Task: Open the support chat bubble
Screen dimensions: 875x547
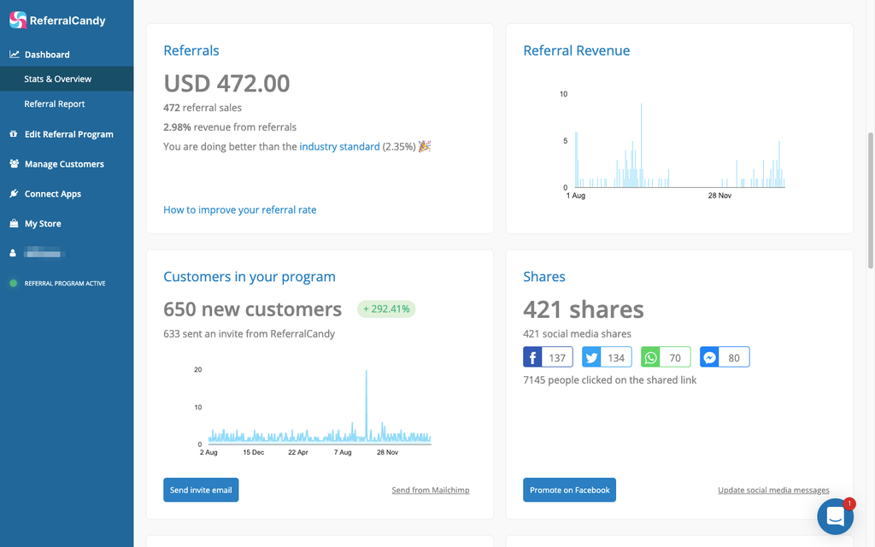Action: pos(835,516)
